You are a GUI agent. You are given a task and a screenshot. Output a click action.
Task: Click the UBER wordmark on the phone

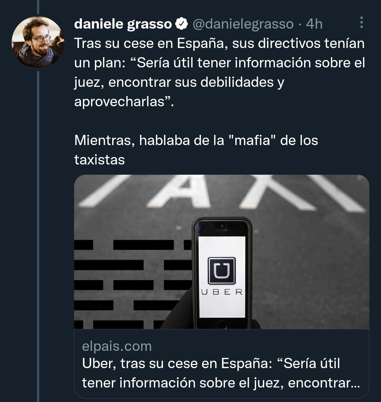point(222,292)
